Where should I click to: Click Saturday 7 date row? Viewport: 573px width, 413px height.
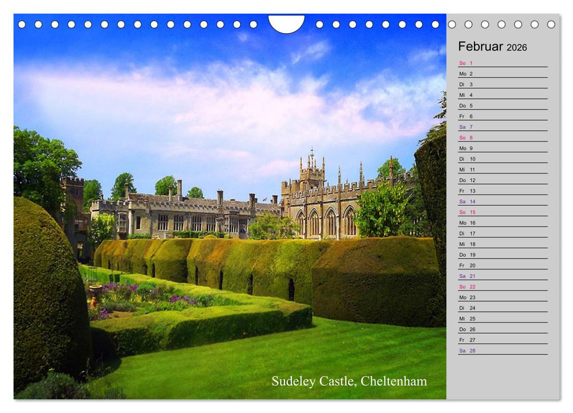point(502,127)
